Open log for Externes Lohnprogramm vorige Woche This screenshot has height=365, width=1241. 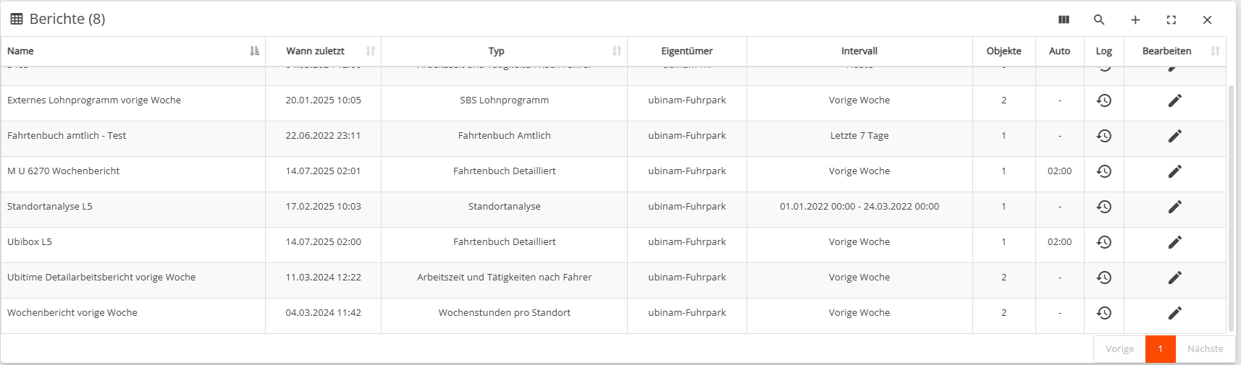coord(1103,100)
